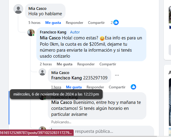The width and height of the screenshot is (171, 137).
Task: Click the Mia Casco name on top comment
Action: 37,9
